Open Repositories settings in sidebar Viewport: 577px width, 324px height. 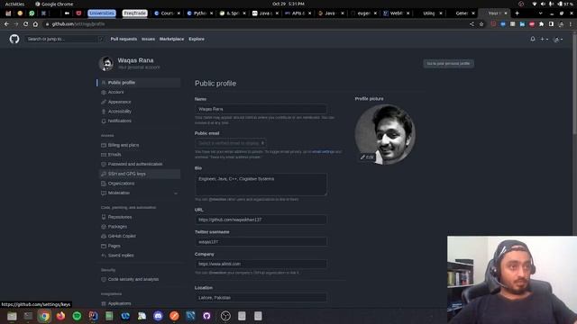point(141,217)
